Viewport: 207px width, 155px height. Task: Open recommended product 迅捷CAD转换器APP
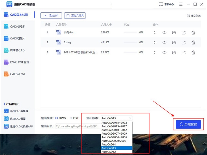coord(18,126)
